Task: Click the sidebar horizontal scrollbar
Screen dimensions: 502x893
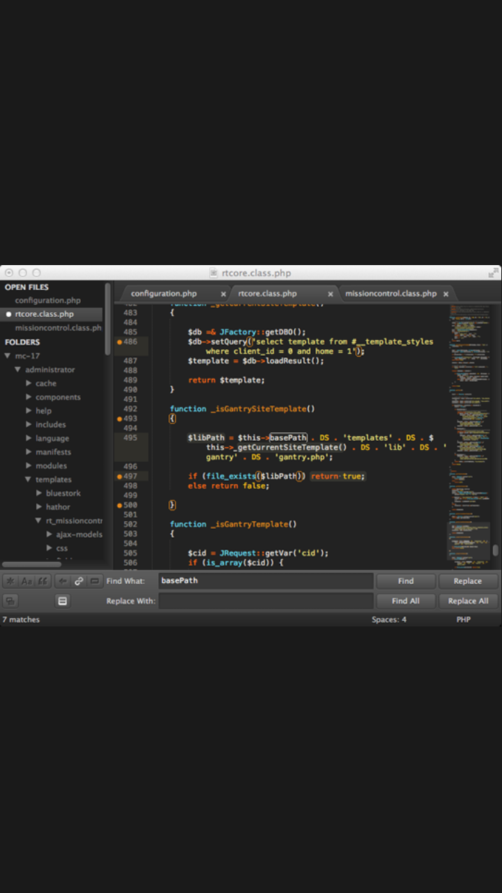Action: [x=31, y=564]
